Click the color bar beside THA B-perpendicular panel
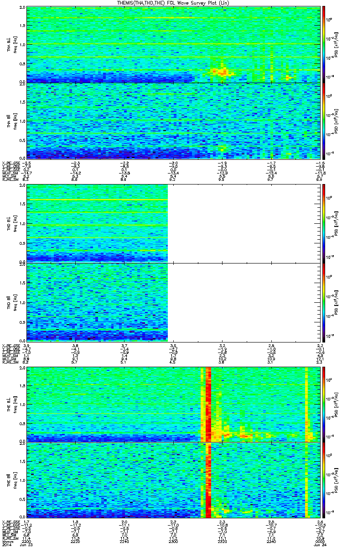Screen dimensions: 342x548 [x=324, y=44]
